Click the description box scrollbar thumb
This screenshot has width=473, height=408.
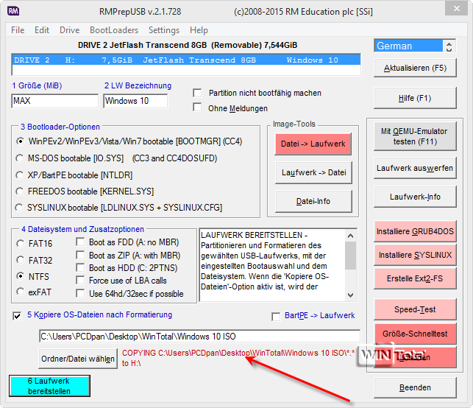(350, 256)
